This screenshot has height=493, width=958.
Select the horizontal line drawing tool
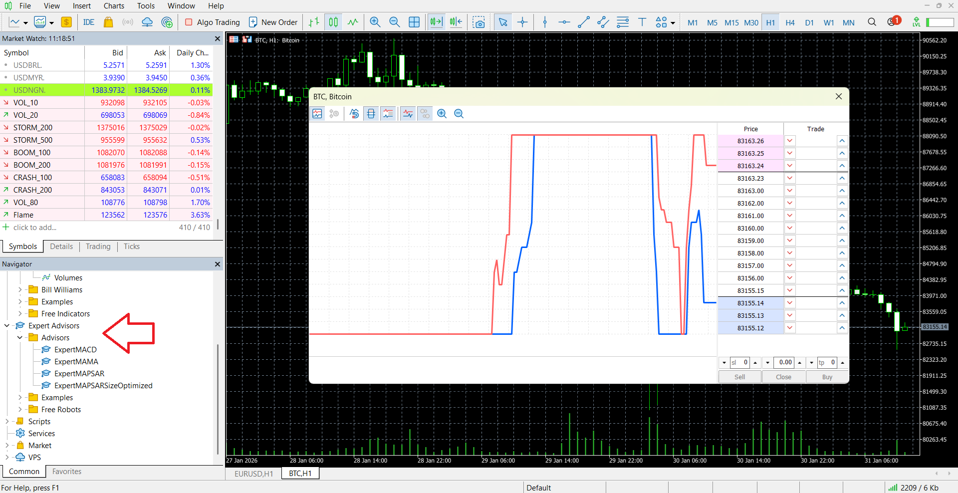[x=564, y=22]
